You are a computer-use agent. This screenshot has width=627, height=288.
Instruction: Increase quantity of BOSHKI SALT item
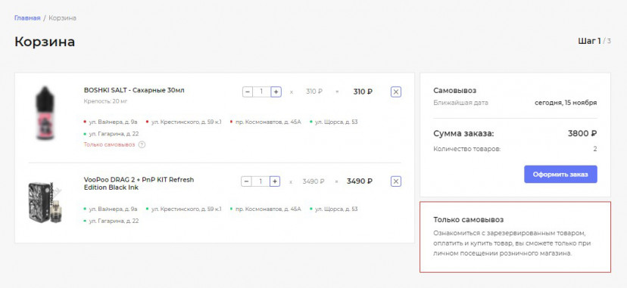(x=276, y=91)
